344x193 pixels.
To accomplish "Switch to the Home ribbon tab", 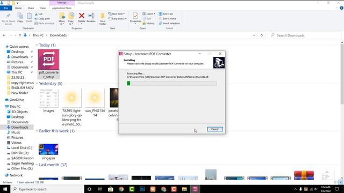I will (18, 8).
